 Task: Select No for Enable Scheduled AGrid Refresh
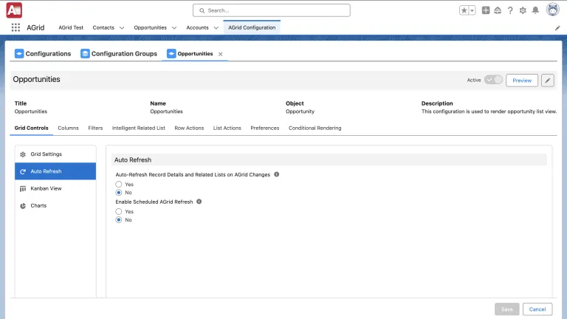(119, 220)
